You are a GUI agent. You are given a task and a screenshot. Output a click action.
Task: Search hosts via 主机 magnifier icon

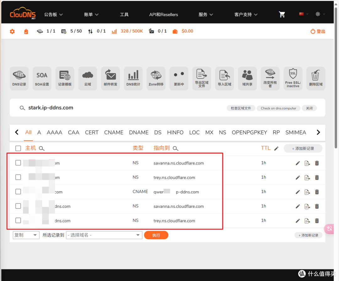(42, 149)
